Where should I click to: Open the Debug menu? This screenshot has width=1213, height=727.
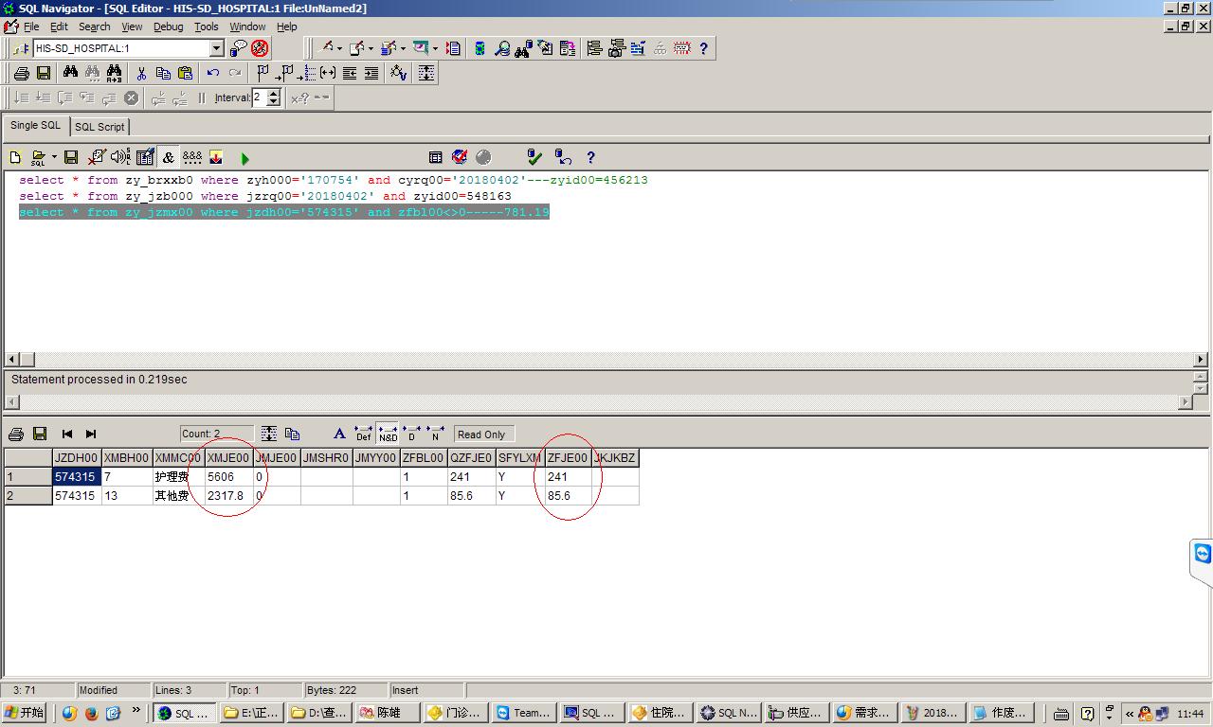pos(168,27)
